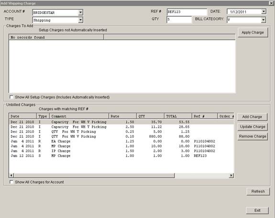This screenshot has width=275, height=218.
Task: Click the TOTAL column header
Action: [x=178, y=116]
